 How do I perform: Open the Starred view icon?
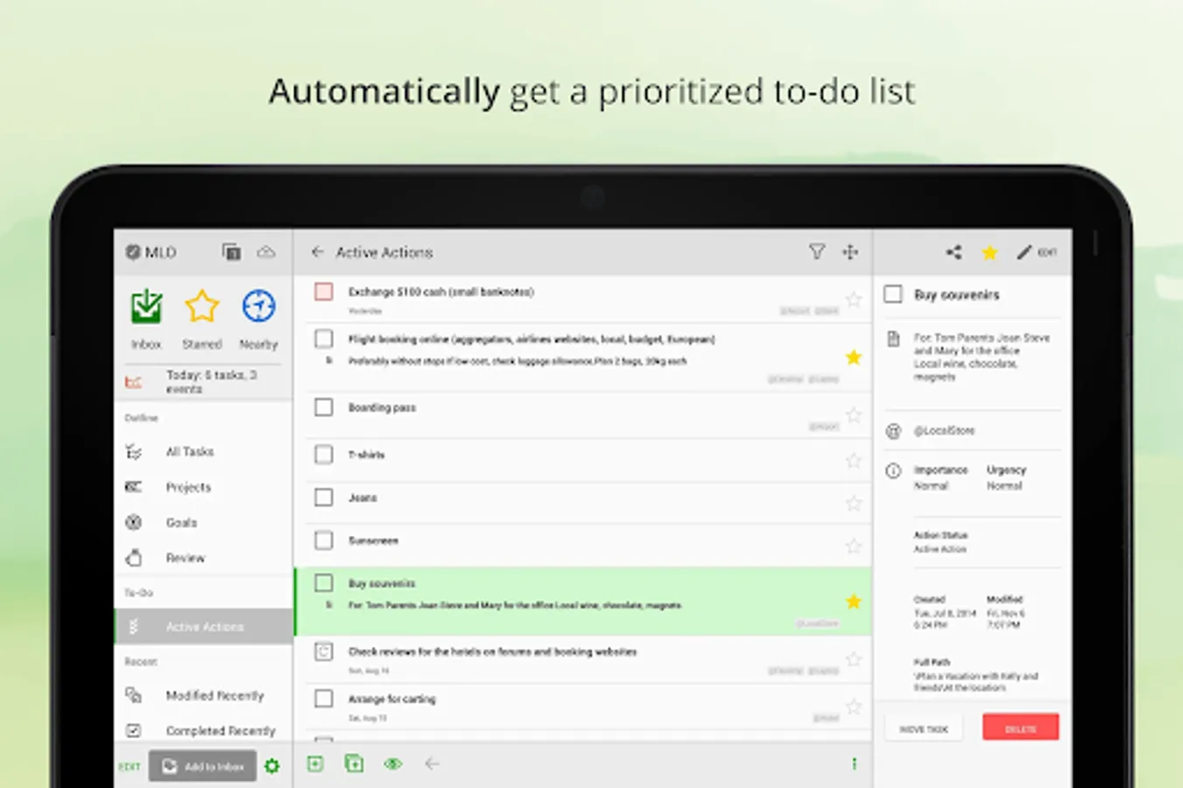pyautogui.click(x=202, y=306)
